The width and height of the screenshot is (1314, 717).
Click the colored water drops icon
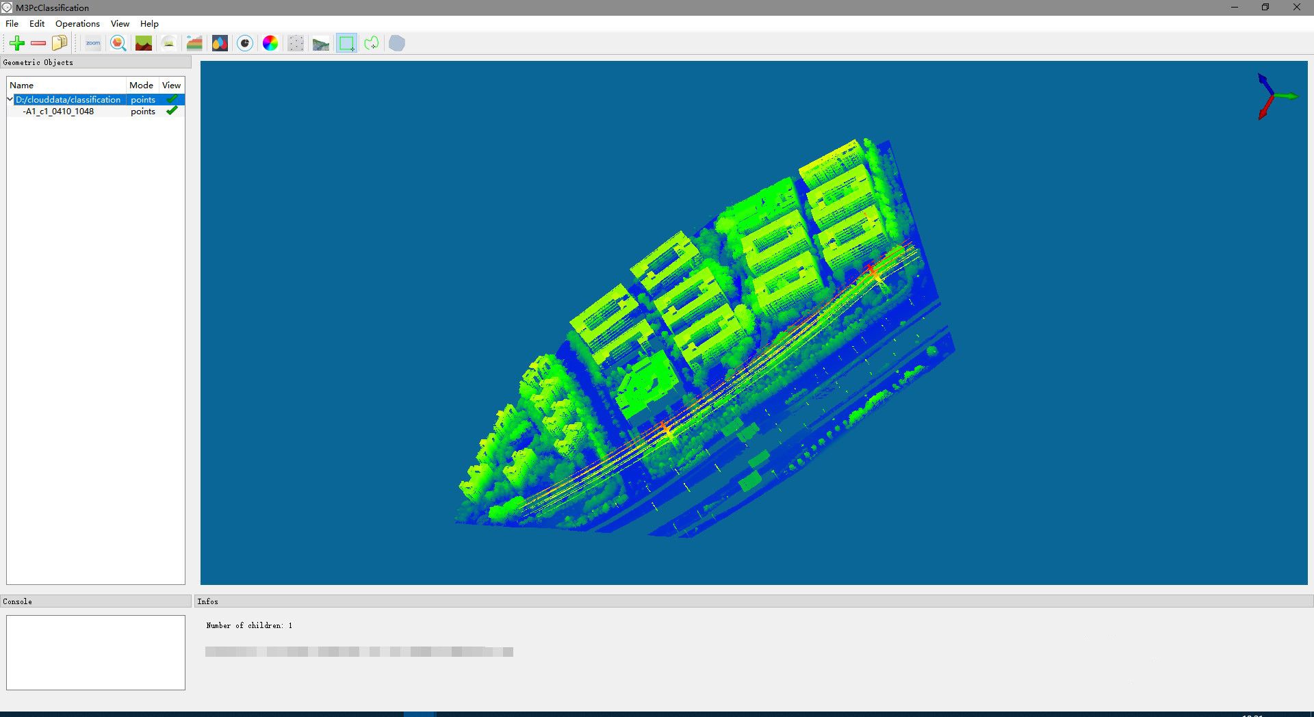coord(220,43)
